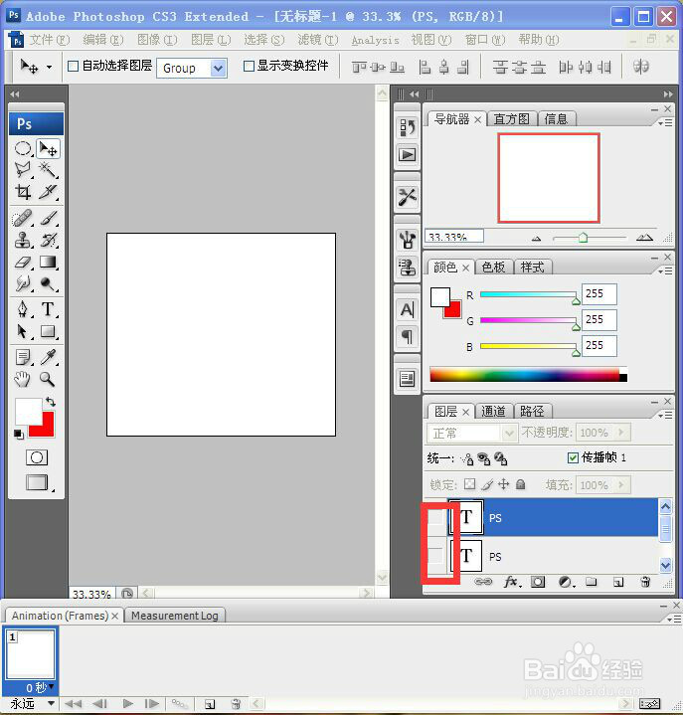This screenshot has width=683, height=715.
Task: Toggle lock position
Action: coord(503,484)
